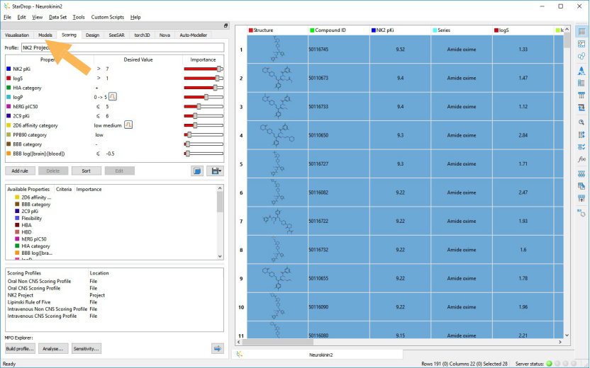The width and height of the screenshot is (590, 368).
Task: Click the blue arrow apply-profile button
Action: coord(218,348)
